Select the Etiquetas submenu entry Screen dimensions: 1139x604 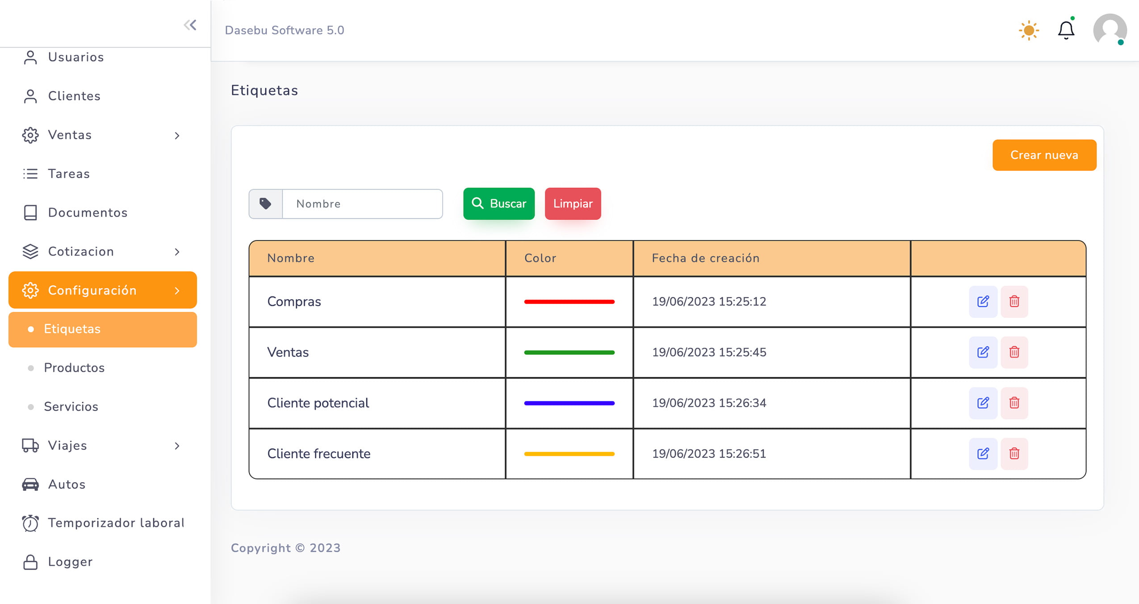[x=103, y=329]
